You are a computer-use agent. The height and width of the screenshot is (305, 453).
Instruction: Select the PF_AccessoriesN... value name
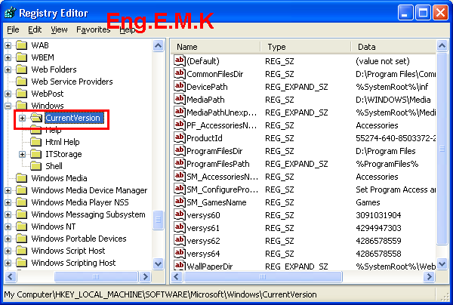click(221, 125)
